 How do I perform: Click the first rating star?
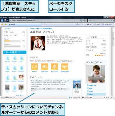coord(96,55)
